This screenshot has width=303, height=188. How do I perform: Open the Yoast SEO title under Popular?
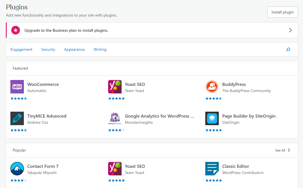click(135, 166)
